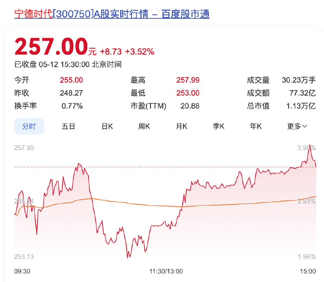Click the 257.95 y-axis label

pyautogui.click(x=24, y=148)
